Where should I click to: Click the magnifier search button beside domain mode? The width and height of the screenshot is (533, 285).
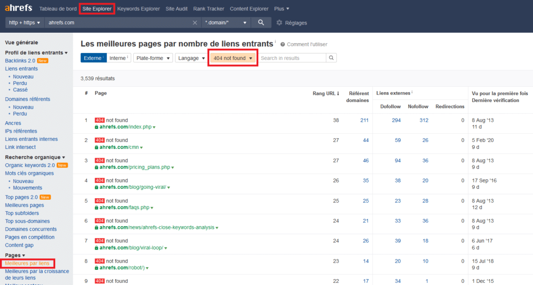click(x=261, y=22)
